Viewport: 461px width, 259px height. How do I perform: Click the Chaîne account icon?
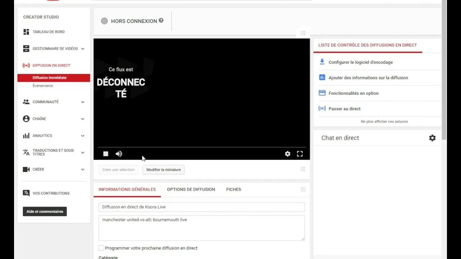point(26,119)
